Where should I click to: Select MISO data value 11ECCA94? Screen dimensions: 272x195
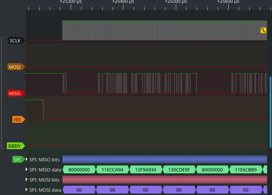(112, 170)
